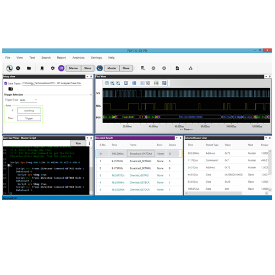Generate report using the document icon
275x275 pixels.
coord(177,68)
